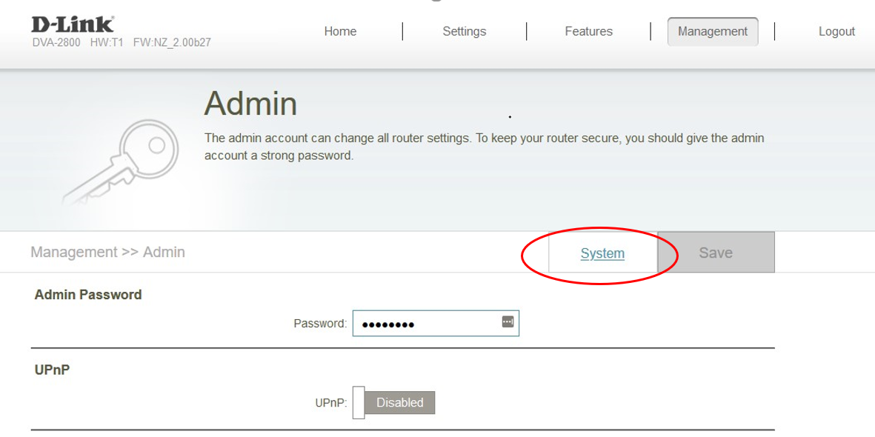Click the HW:T1 hardware version text

pyautogui.click(x=107, y=42)
